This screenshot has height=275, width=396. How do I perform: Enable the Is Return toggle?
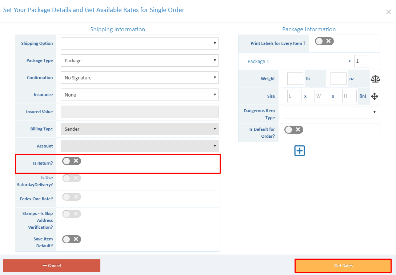[71, 161]
